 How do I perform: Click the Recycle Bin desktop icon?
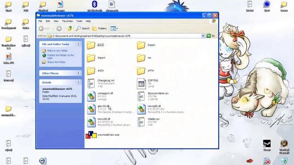[x=284, y=161]
